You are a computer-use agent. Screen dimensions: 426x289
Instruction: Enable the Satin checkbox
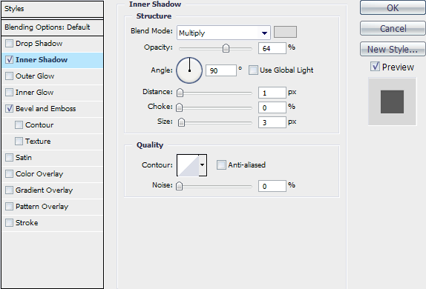pyautogui.click(x=9, y=157)
